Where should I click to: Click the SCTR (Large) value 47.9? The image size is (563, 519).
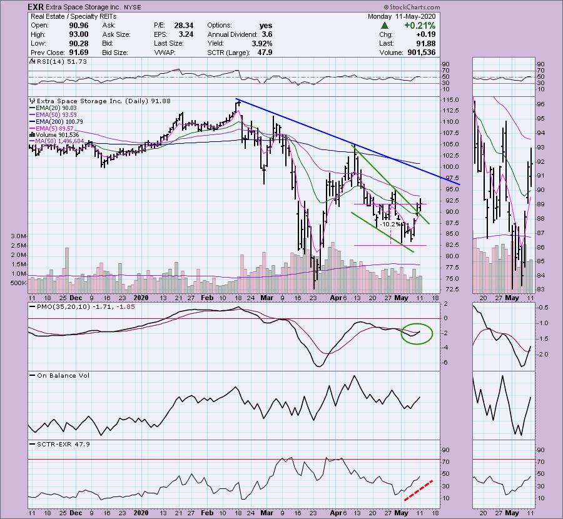click(265, 53)
